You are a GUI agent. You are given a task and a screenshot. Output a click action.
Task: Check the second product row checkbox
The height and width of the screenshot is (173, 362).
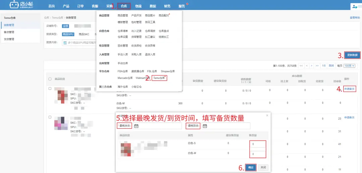(50, 117)
